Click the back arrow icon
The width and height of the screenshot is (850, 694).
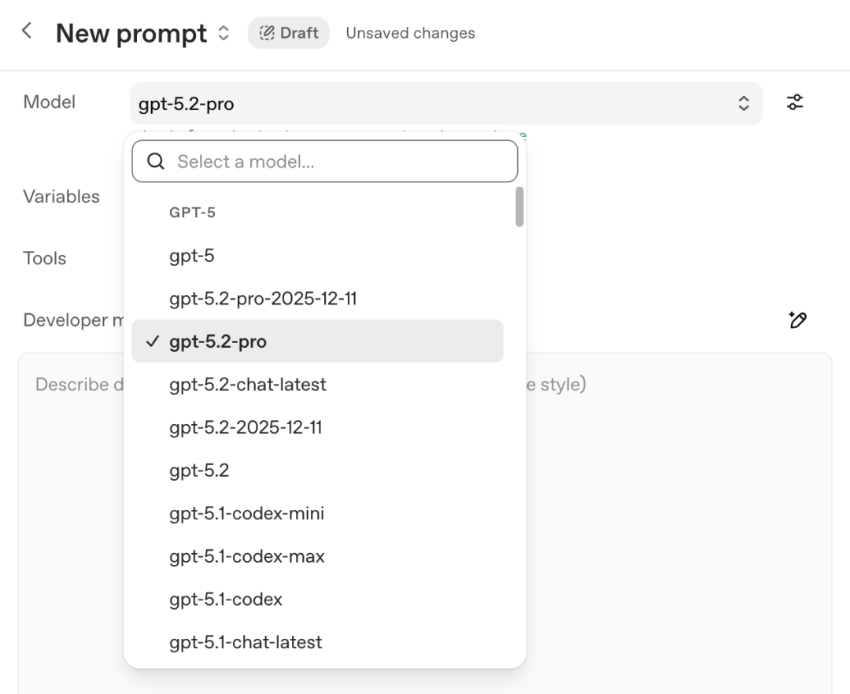click(x=27, y=31)
